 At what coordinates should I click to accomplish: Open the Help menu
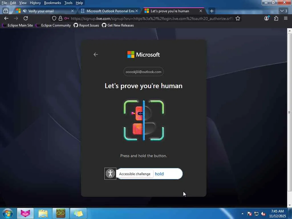click(x=79, y=3)
